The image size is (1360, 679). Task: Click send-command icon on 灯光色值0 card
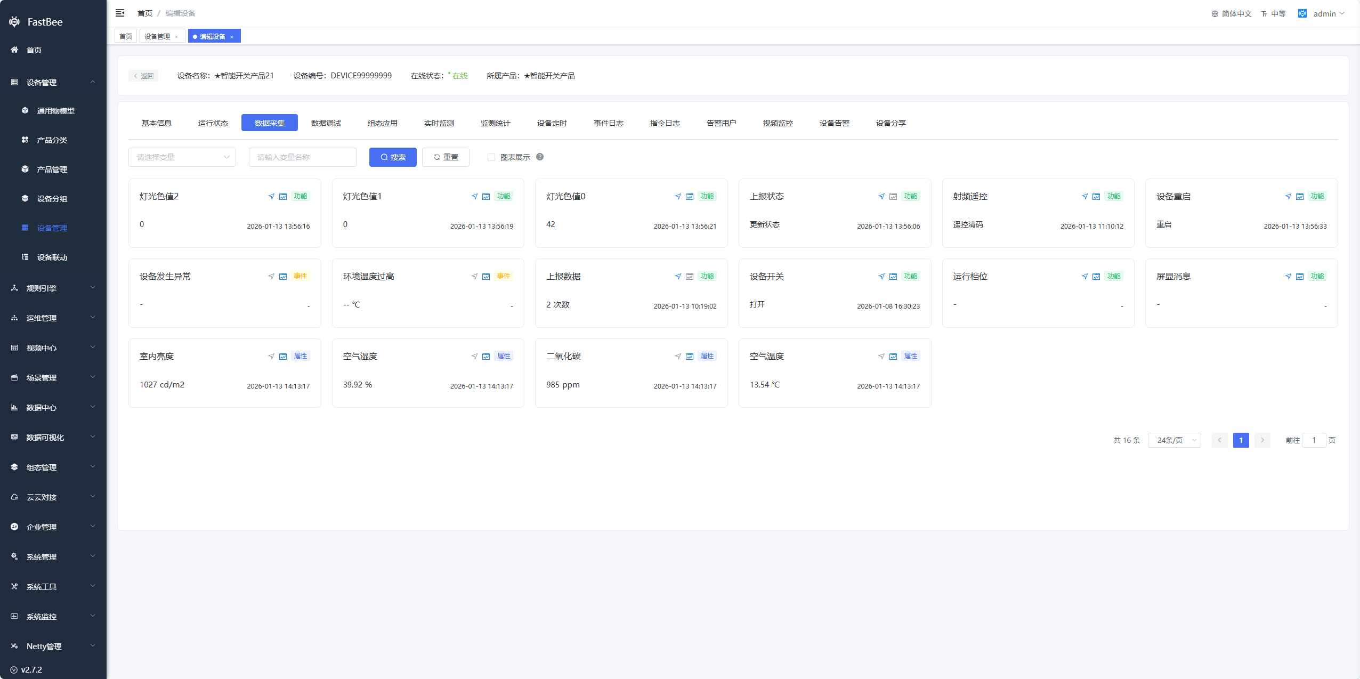(678, 197)
